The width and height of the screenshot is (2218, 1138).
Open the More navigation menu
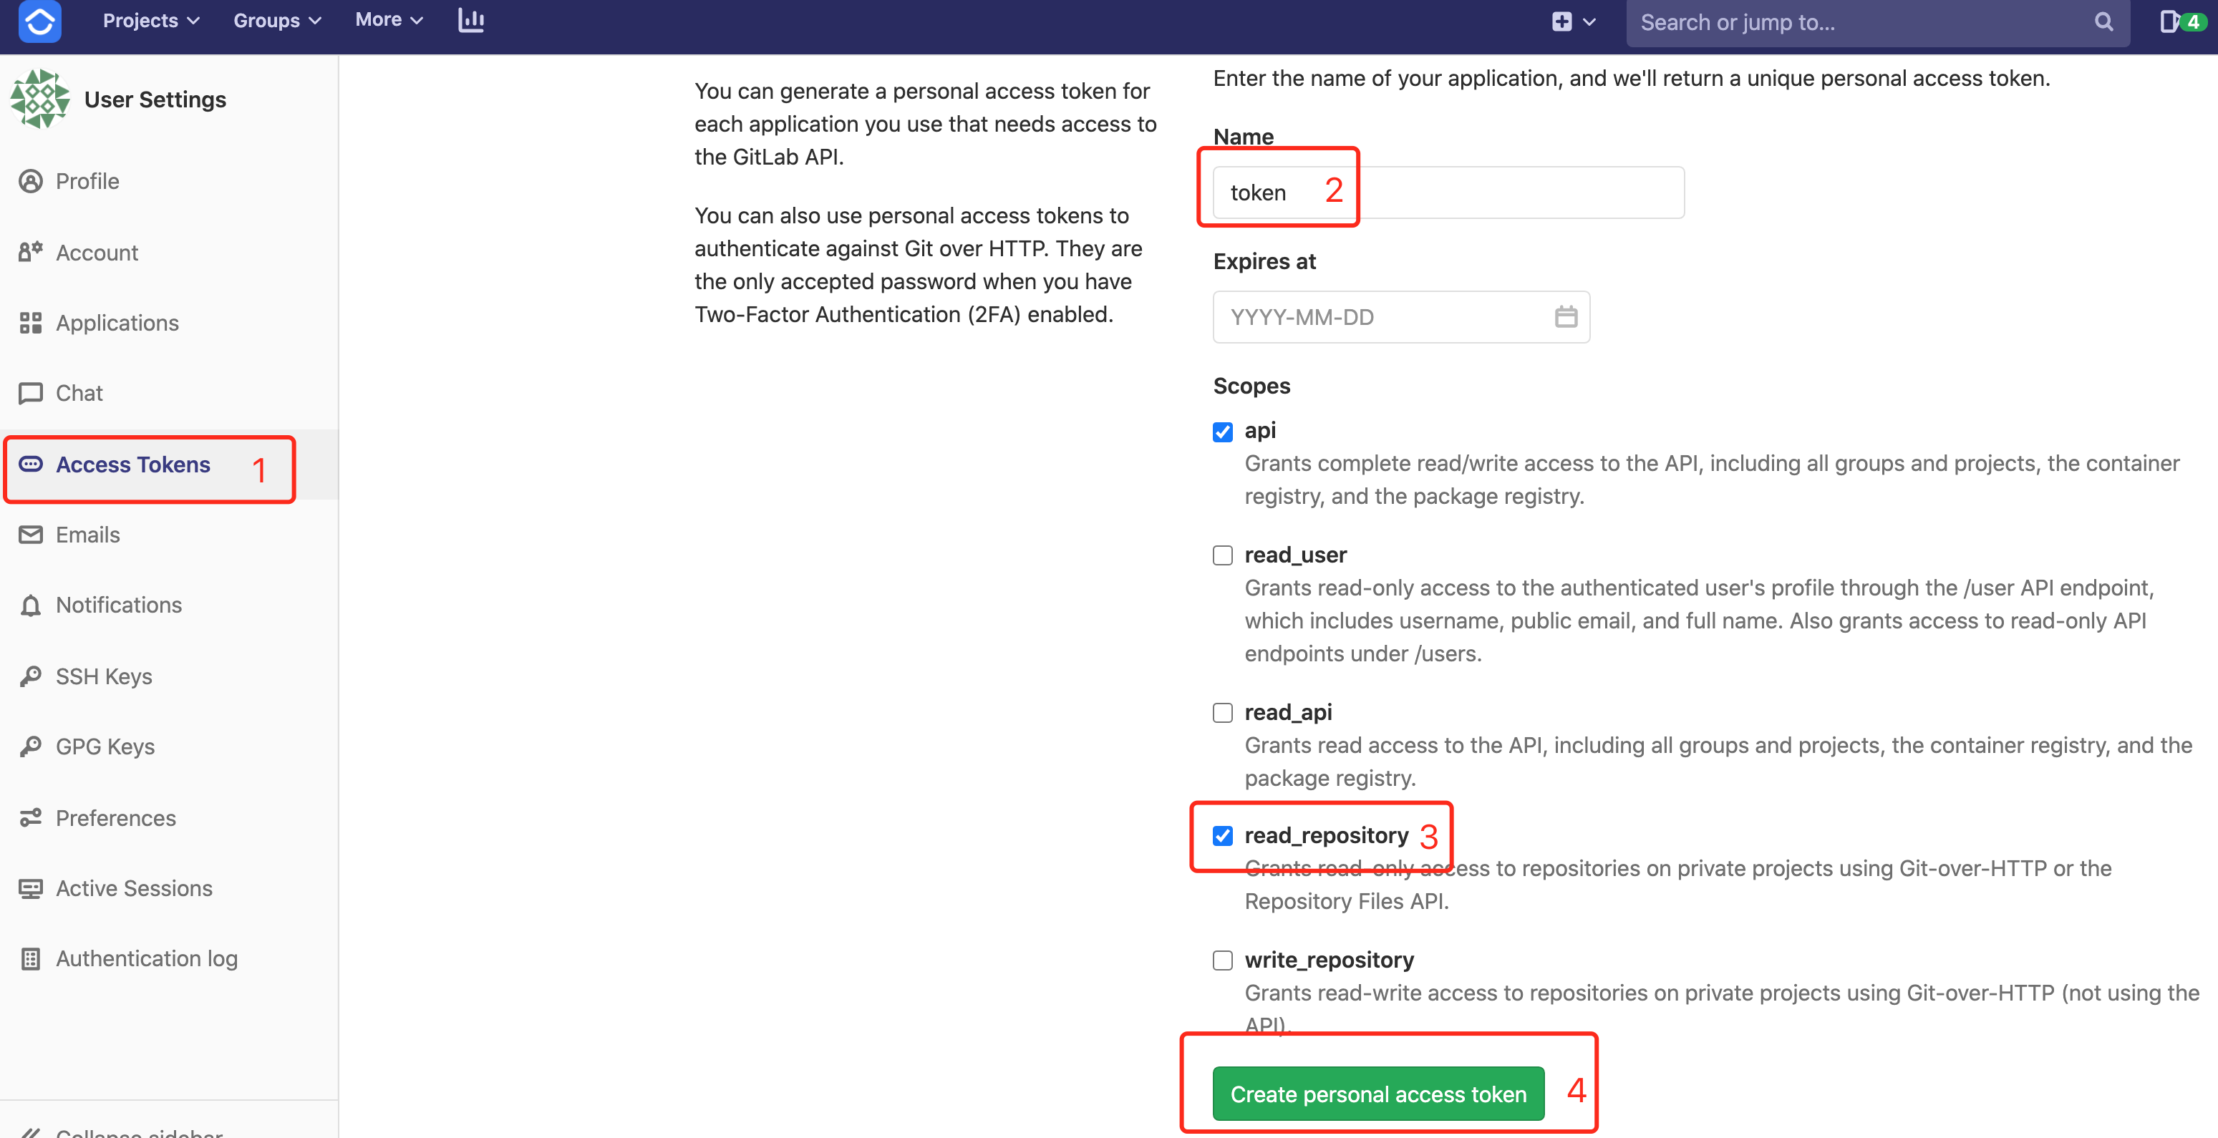tap(388, 20)
